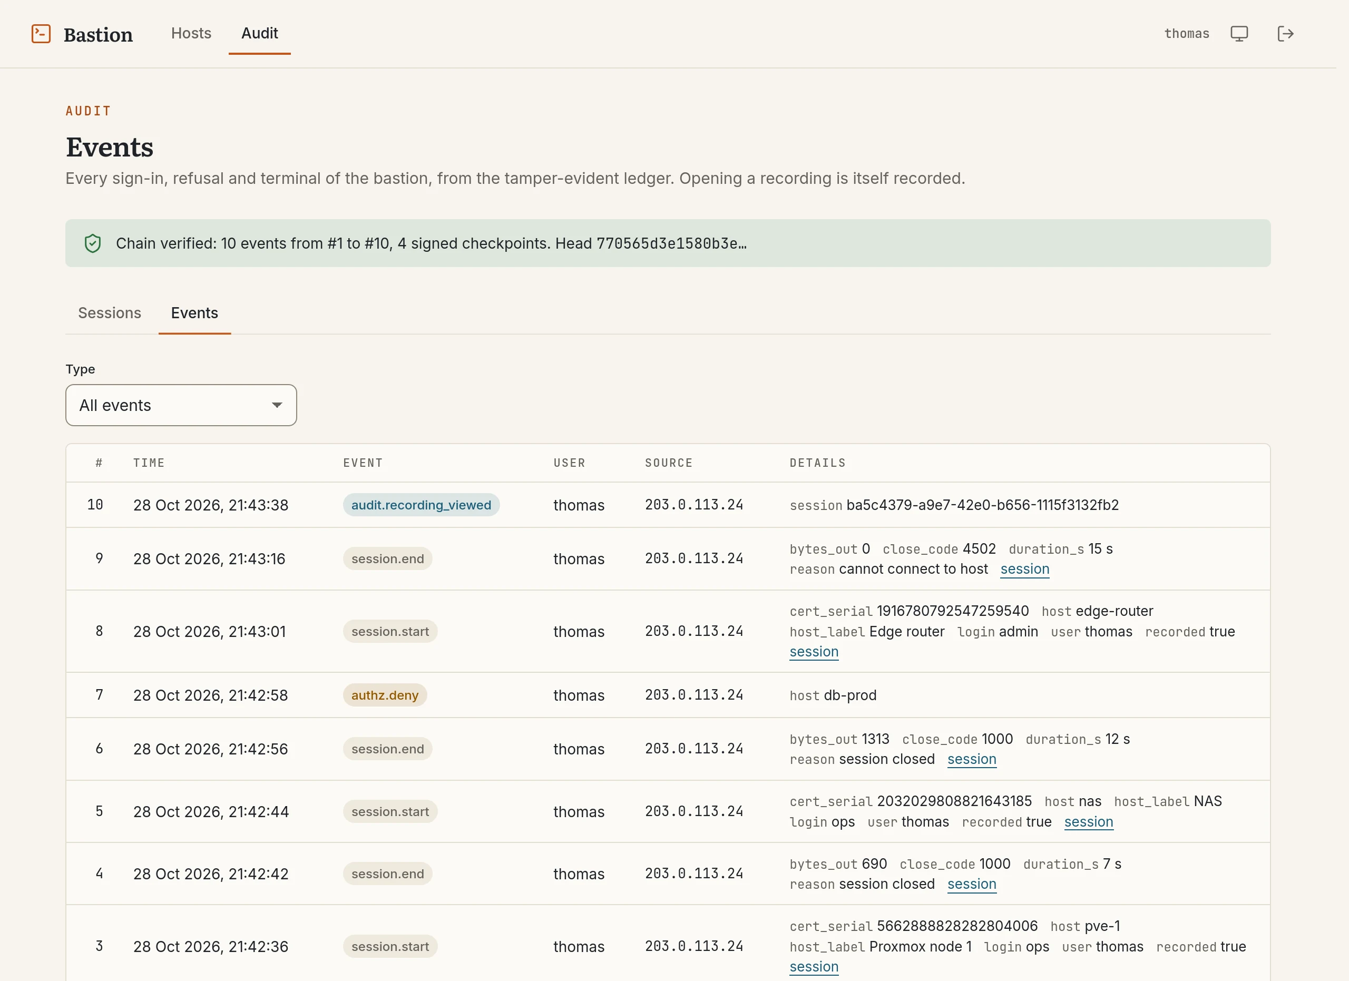Click the session.end badge at 21:42:56
Screen dimensions: 1349x981
[x=387, y=749]
